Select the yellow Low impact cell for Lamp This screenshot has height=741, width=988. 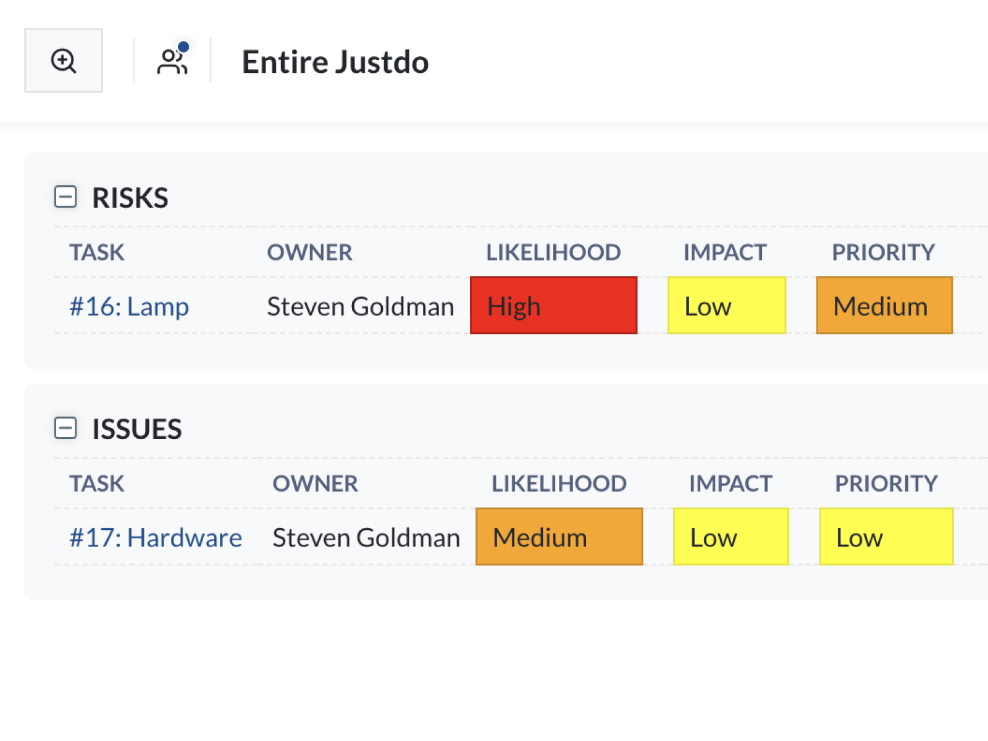point(726,306)
